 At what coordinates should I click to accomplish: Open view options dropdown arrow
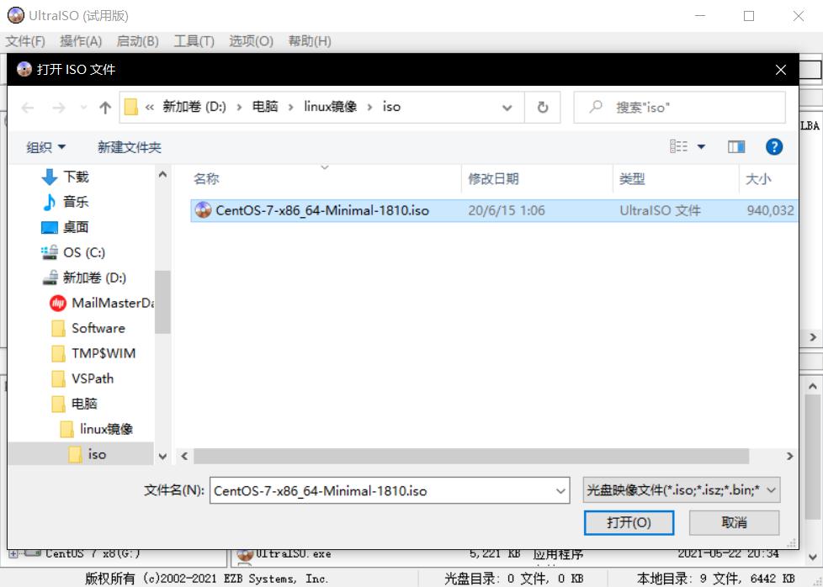(x=701, y=147)
